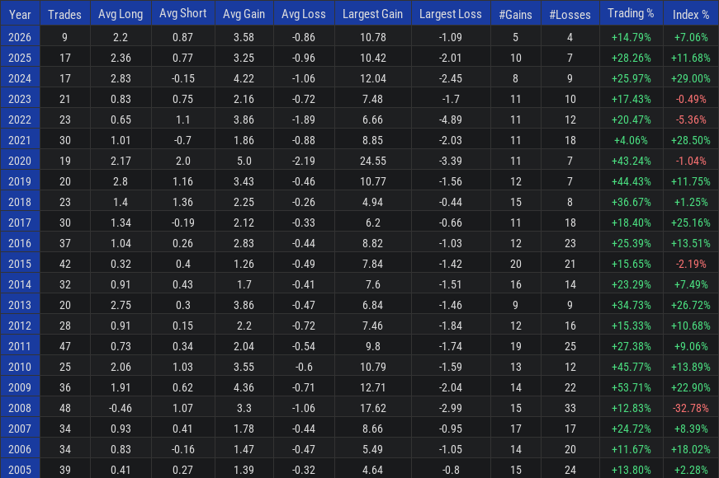
Task: Select the +25.16% index value
Action: [x=691, y=223]
